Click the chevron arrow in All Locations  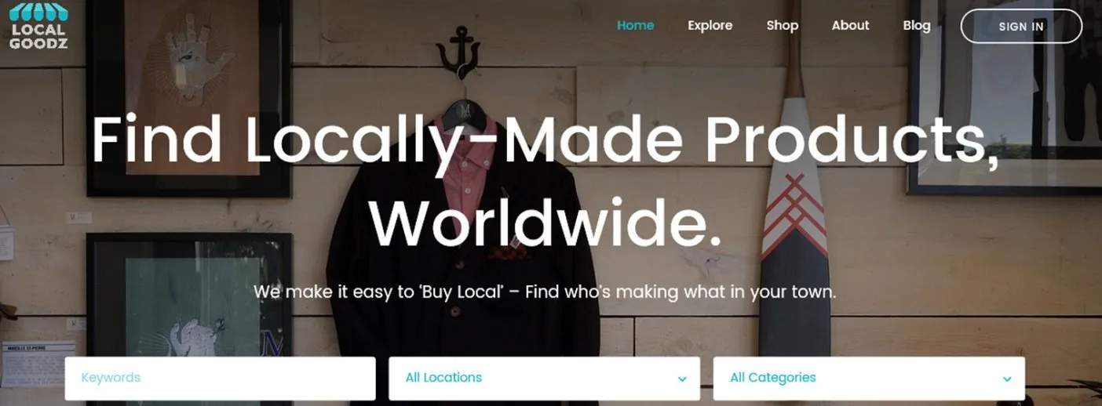[682, 379]
